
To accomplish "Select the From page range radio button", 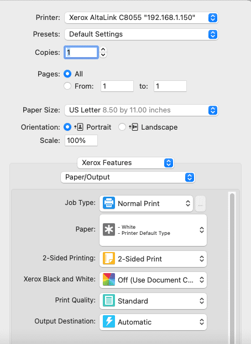I will point(67,86).
